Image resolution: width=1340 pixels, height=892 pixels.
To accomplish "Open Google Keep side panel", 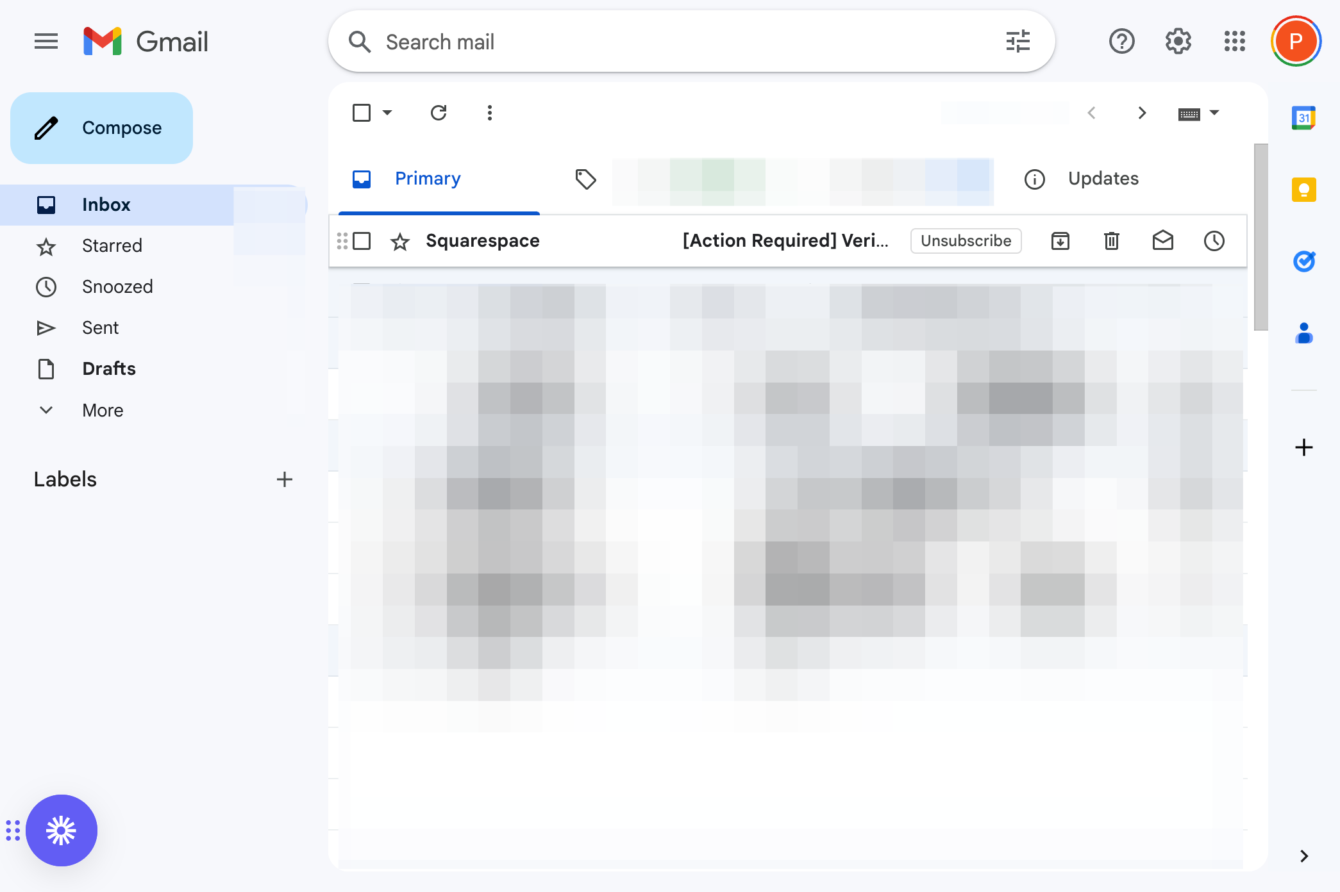I will pyautogui.click(x=1303, y=190).
